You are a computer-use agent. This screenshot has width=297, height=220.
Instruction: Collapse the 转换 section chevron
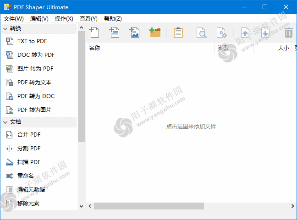(5, 29)
